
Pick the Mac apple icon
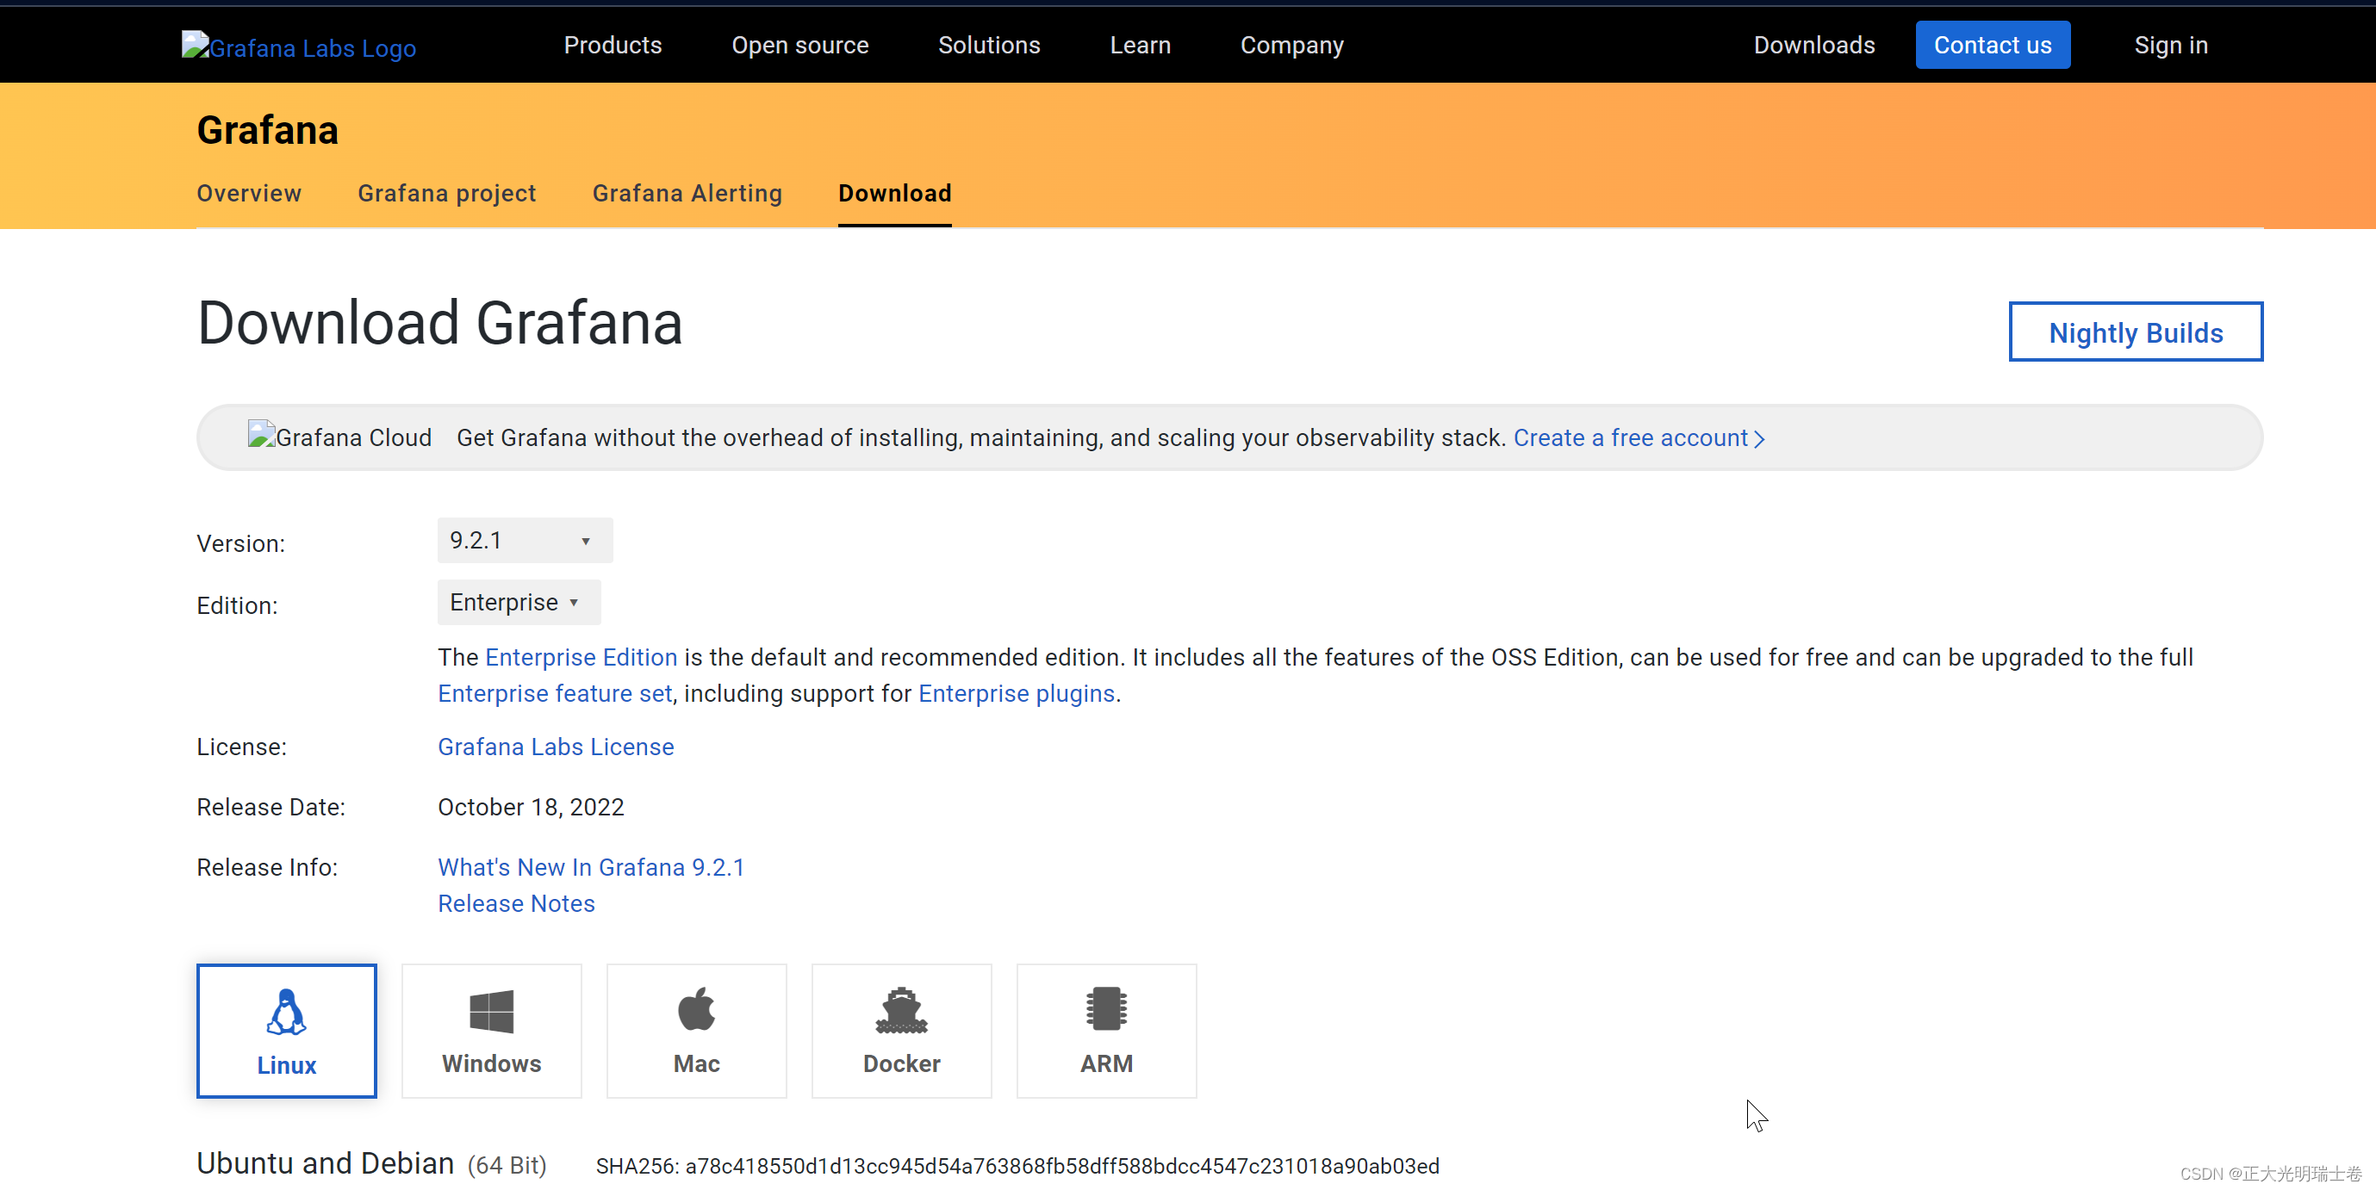[x=696, y=1009]
